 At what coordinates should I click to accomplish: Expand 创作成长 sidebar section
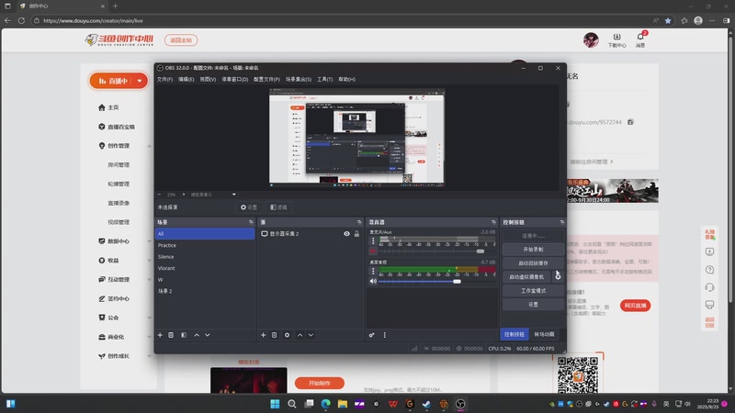(150, 356)
